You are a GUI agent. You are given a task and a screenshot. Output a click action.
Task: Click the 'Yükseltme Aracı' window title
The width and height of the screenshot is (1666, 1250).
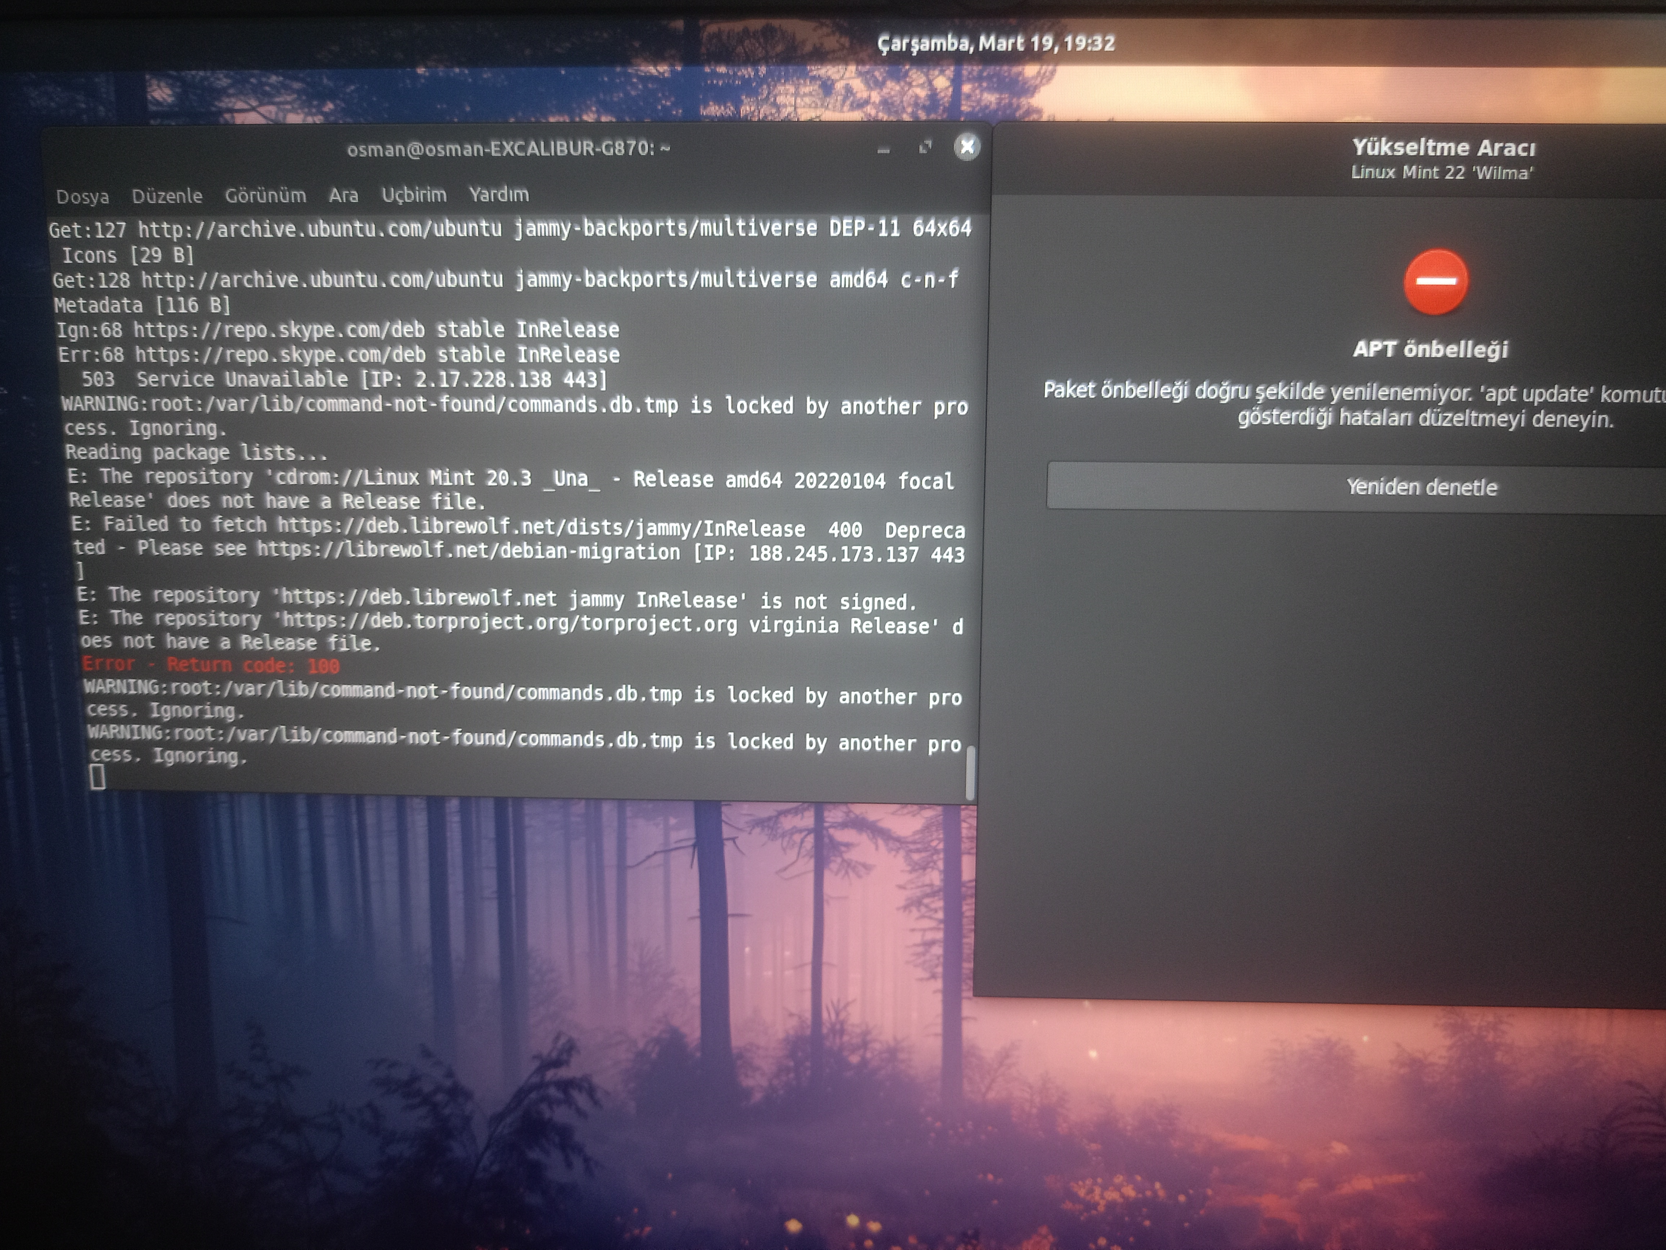(x=1443, y=147)
